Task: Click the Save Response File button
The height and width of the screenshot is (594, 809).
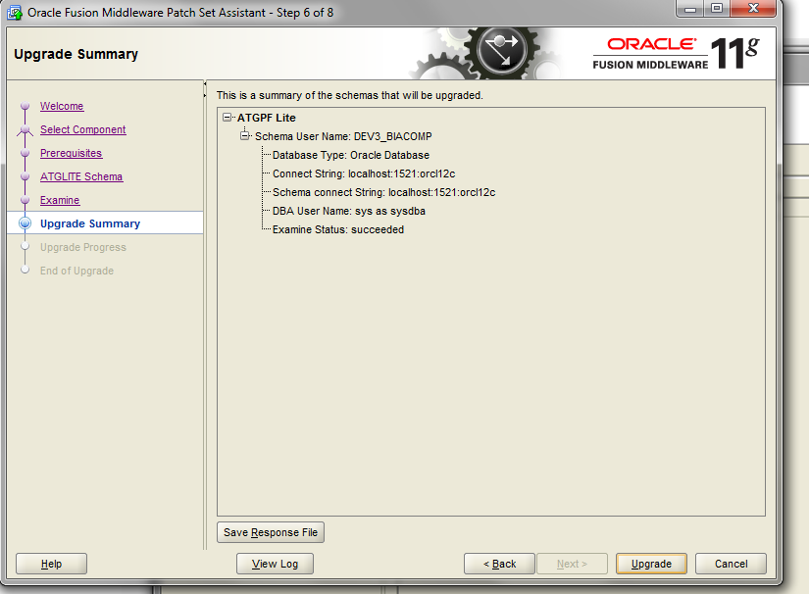Action: [271, 532]
